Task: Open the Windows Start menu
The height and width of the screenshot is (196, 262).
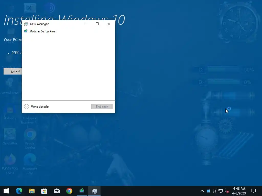Action: (6, 191)
